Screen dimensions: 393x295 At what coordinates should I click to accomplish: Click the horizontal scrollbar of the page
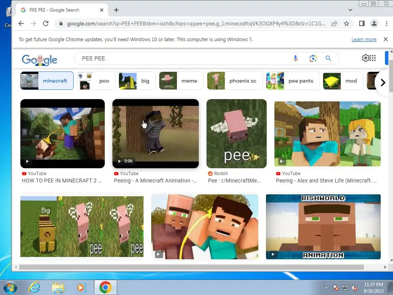coord(192,267)
